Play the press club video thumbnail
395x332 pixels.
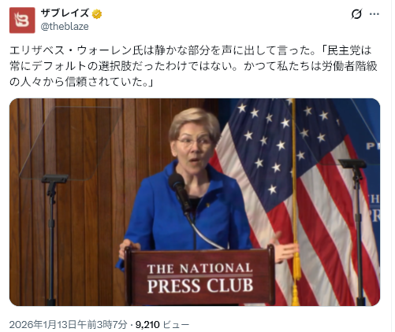[x=195, y=202]
